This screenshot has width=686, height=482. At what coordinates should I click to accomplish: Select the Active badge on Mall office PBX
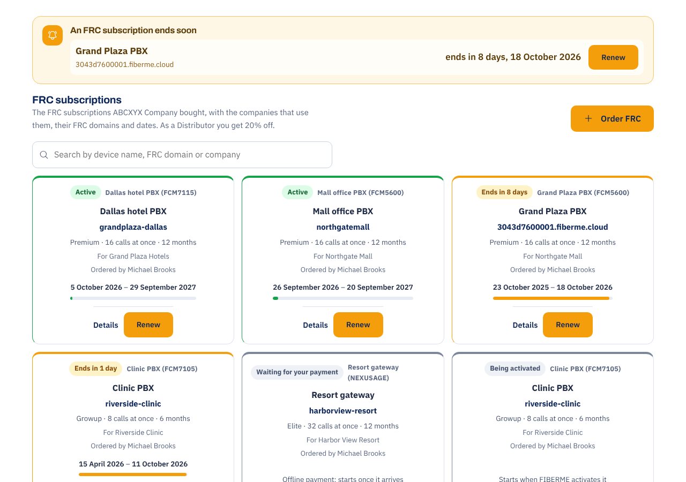pyautogui.click(x=297, y=192)
